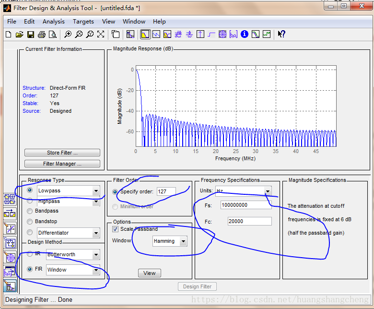This screenshot has width=374, height=309.
Task: Open the Edit menu
Action: (29, 22)
